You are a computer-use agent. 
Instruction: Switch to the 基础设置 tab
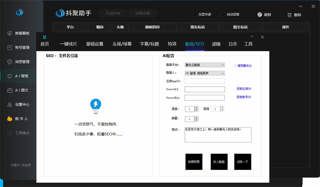(x=95, y=44)
